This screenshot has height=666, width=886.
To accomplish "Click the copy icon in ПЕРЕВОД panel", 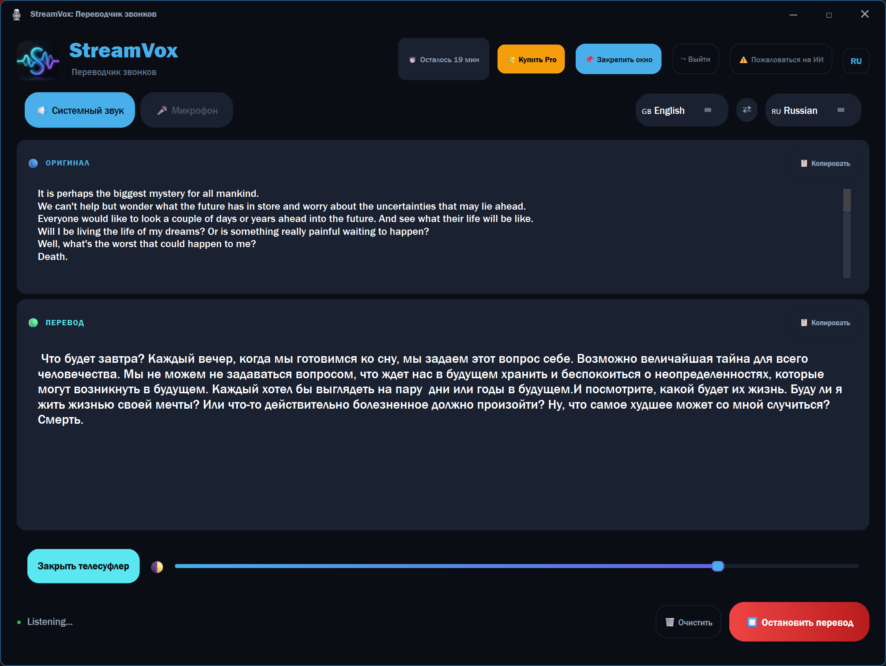I will (803, 323).
